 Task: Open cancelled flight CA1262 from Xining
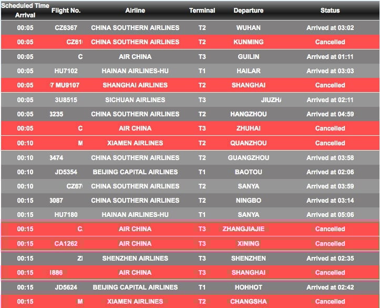[190, 243]
